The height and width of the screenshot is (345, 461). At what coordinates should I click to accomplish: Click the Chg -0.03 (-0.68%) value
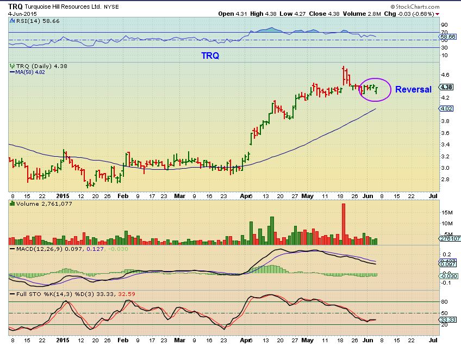tap(409, 14)
